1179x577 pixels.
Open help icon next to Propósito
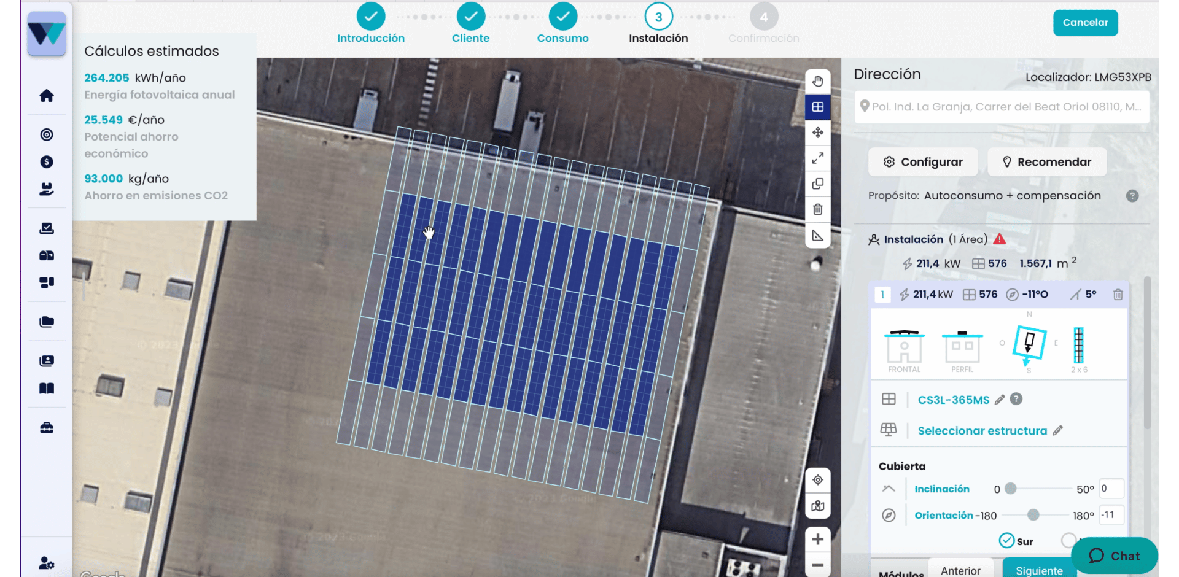tap(1132, 196)
